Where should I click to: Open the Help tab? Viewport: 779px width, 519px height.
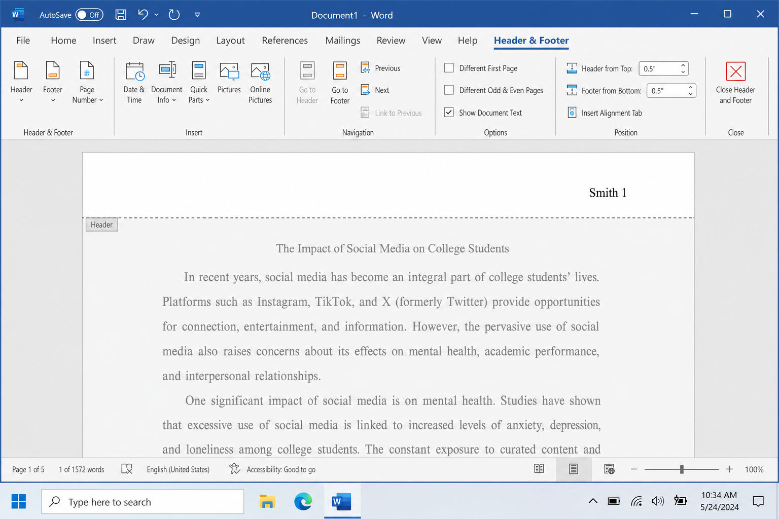[468, 41]
